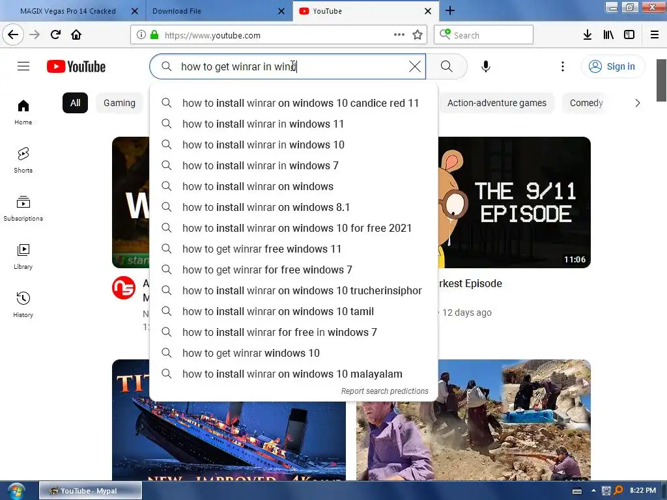Open History in the sidebar
The width and height of the screenshot is (667, 500).
pyautogui.click(x=23, y=305)
